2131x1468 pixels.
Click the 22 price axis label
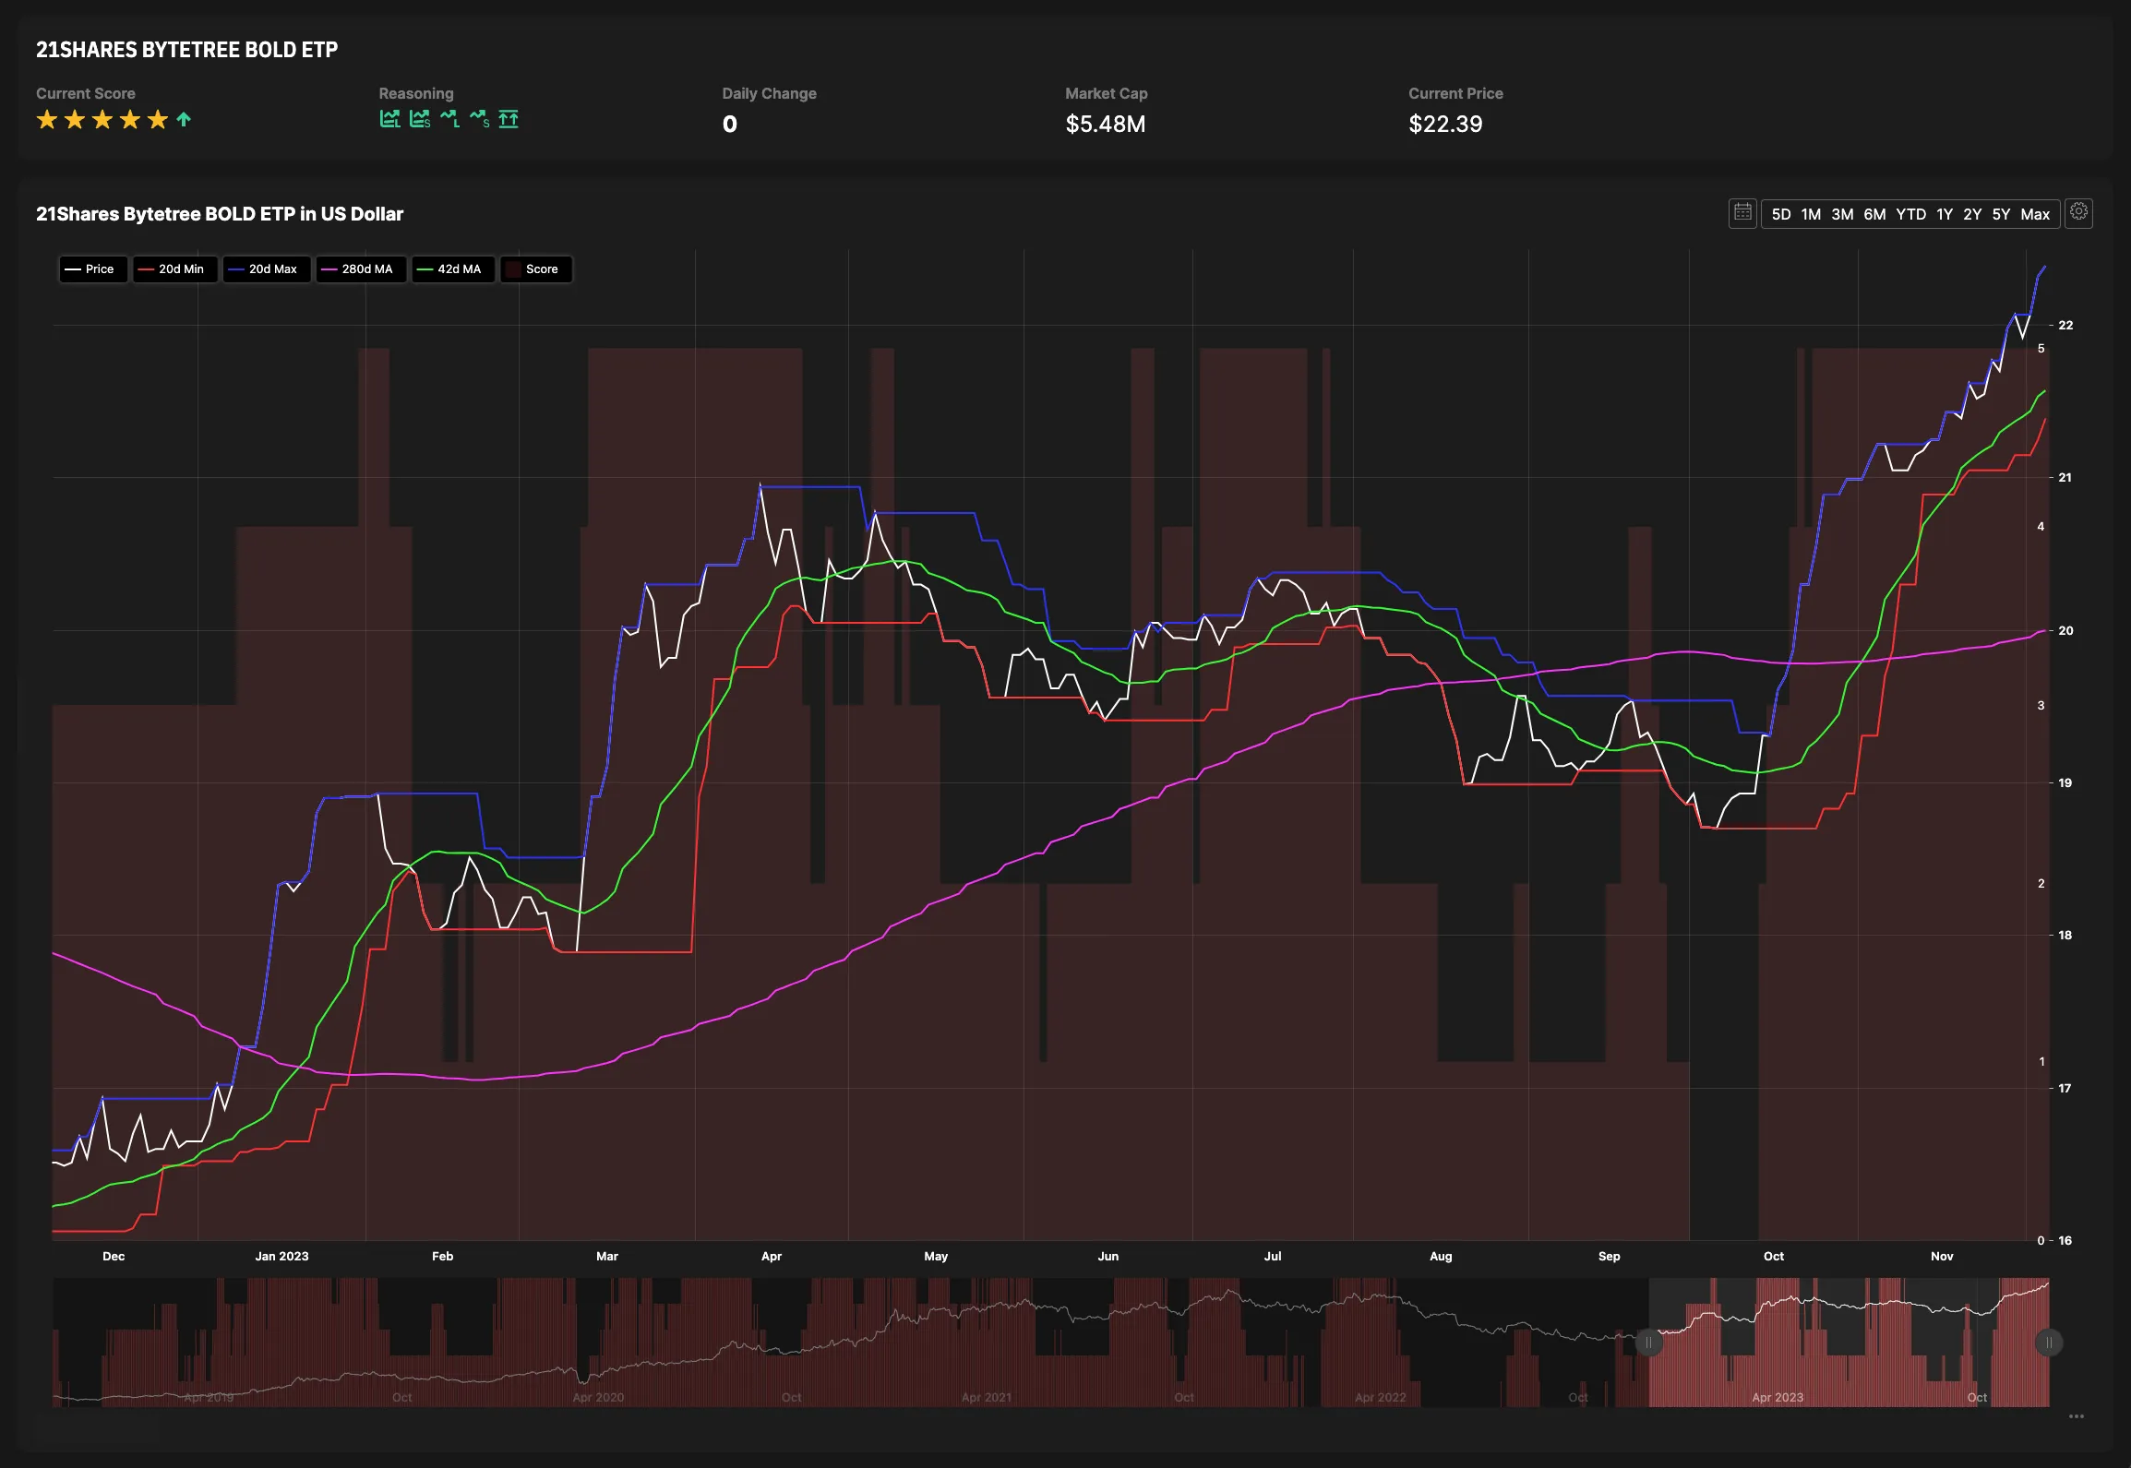point(2065,325)
